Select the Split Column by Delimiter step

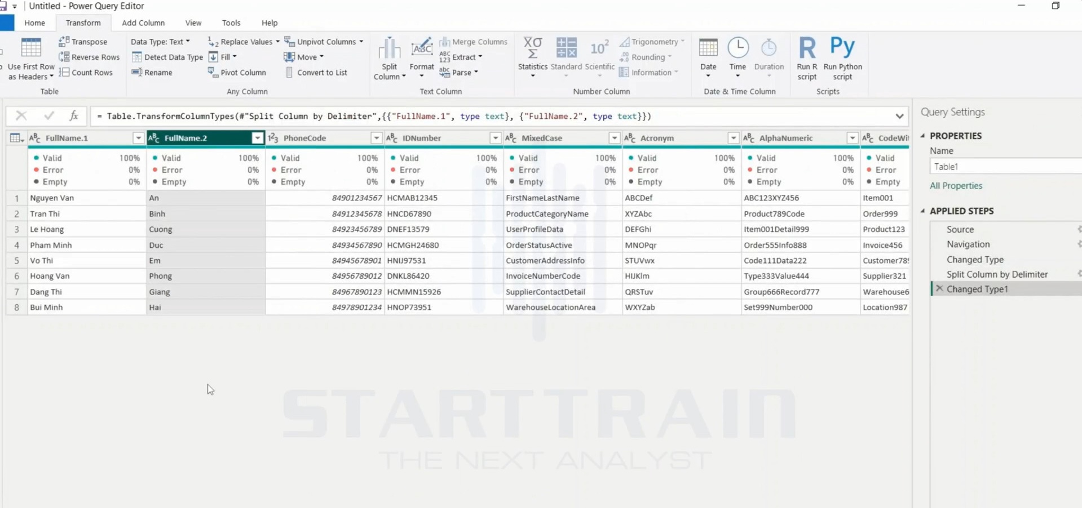coord(997,274)
